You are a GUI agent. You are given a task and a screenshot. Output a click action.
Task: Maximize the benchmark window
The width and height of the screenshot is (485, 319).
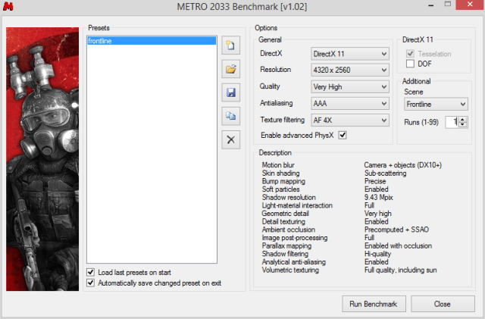point(448,5)
